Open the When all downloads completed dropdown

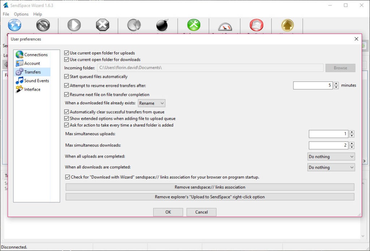click(x=331, y=167)
